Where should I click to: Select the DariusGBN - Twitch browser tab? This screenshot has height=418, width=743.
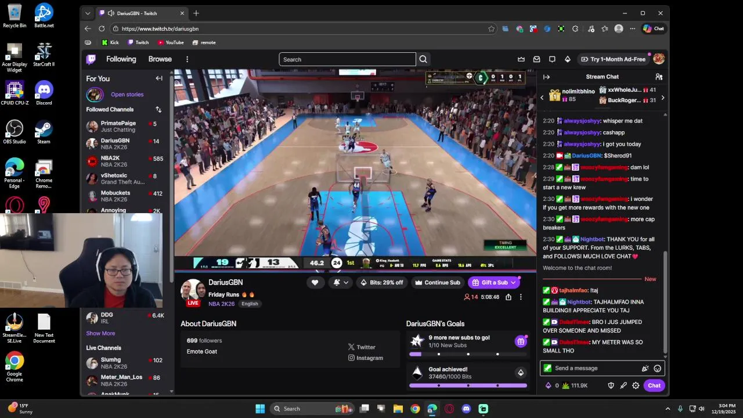click(x=142, y=13)
